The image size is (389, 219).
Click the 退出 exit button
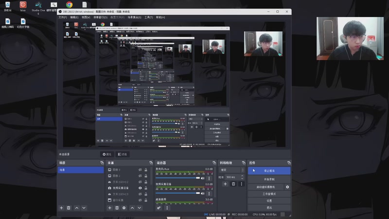pyautogui.click(x=269, y=208)
